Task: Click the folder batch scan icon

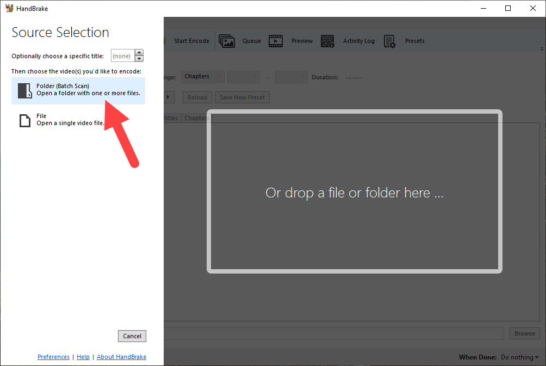Action: click(24, 90)
